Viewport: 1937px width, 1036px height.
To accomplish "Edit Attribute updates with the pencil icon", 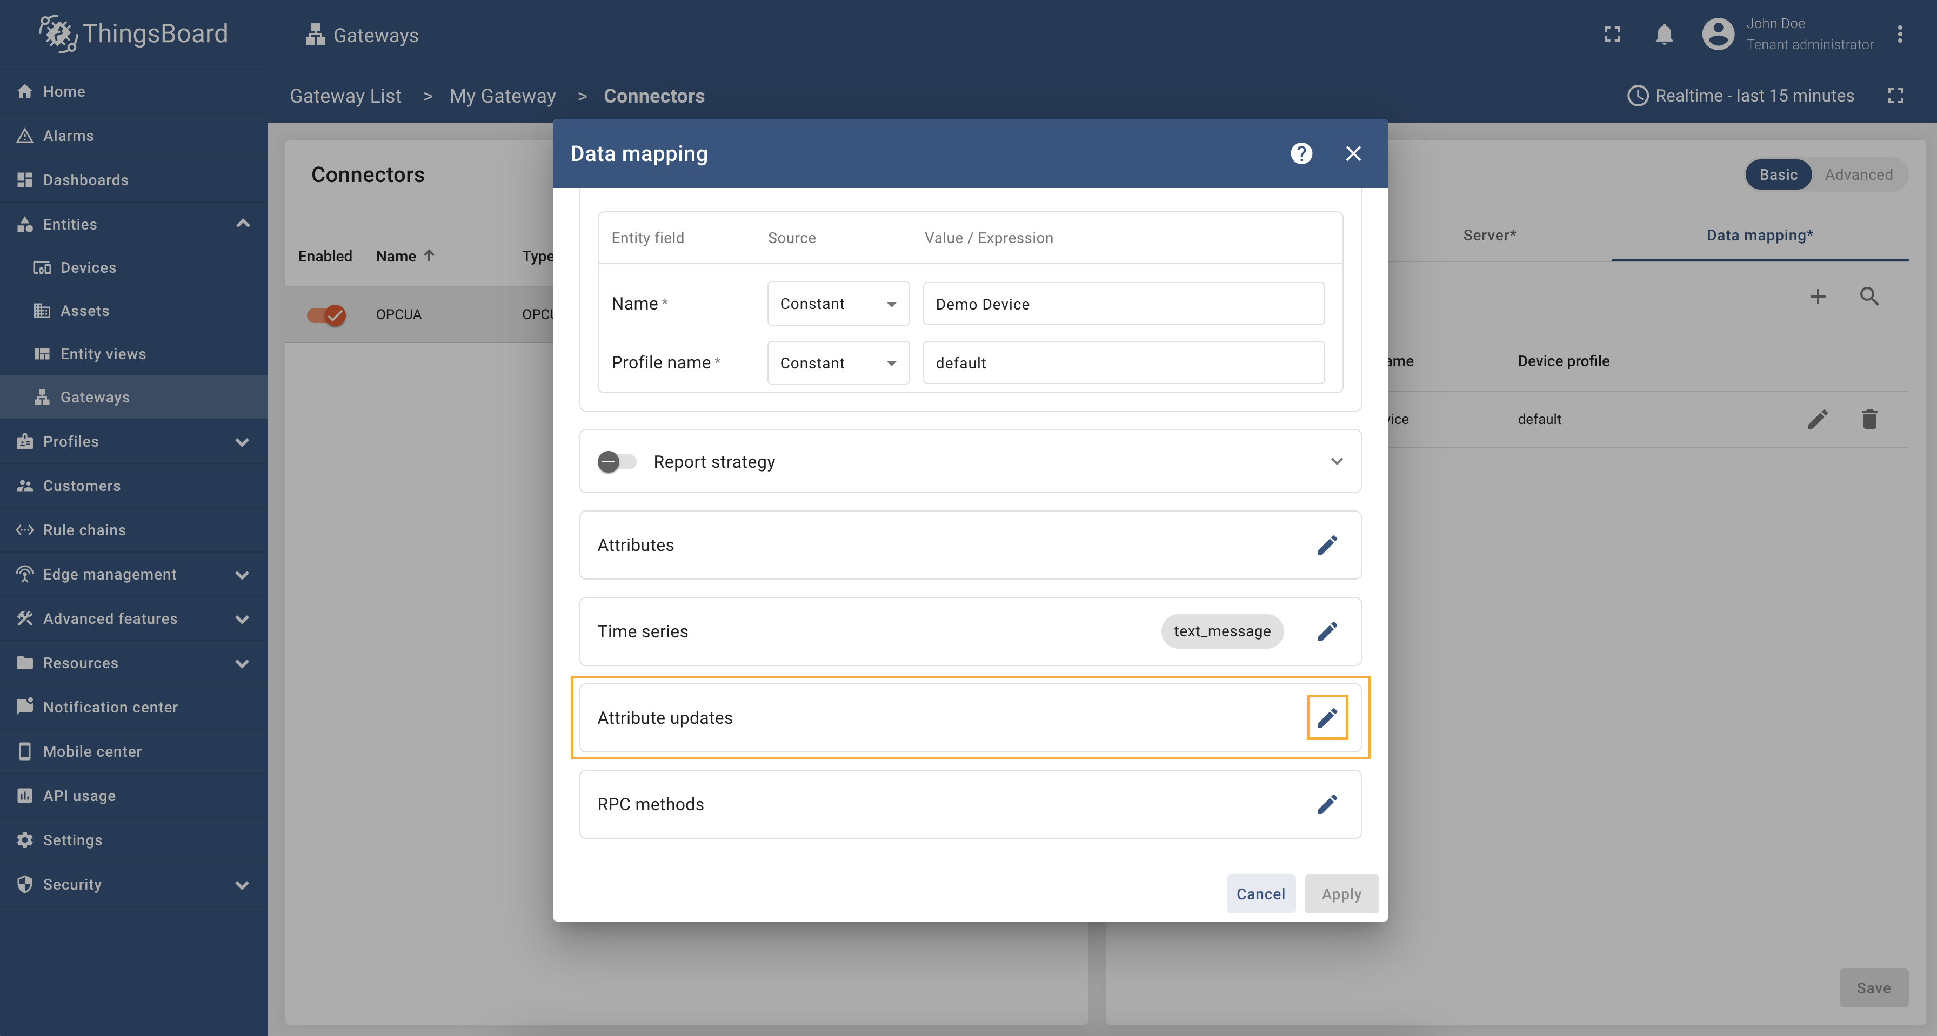I will click(1326, 717).
